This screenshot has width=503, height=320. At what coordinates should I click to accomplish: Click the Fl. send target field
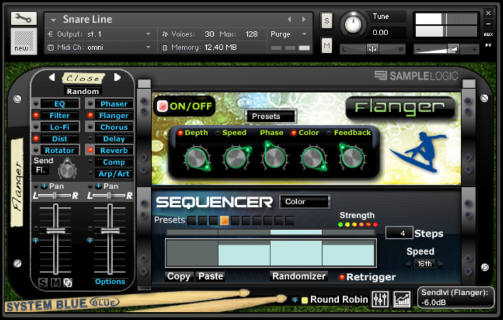pyautogui.click(x=41, y=170)
